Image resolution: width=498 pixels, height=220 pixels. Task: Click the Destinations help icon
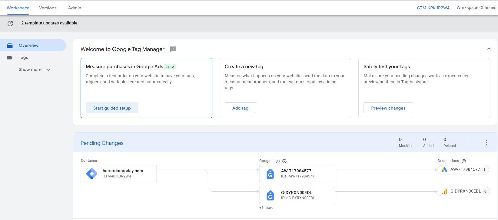coord(463,161)
